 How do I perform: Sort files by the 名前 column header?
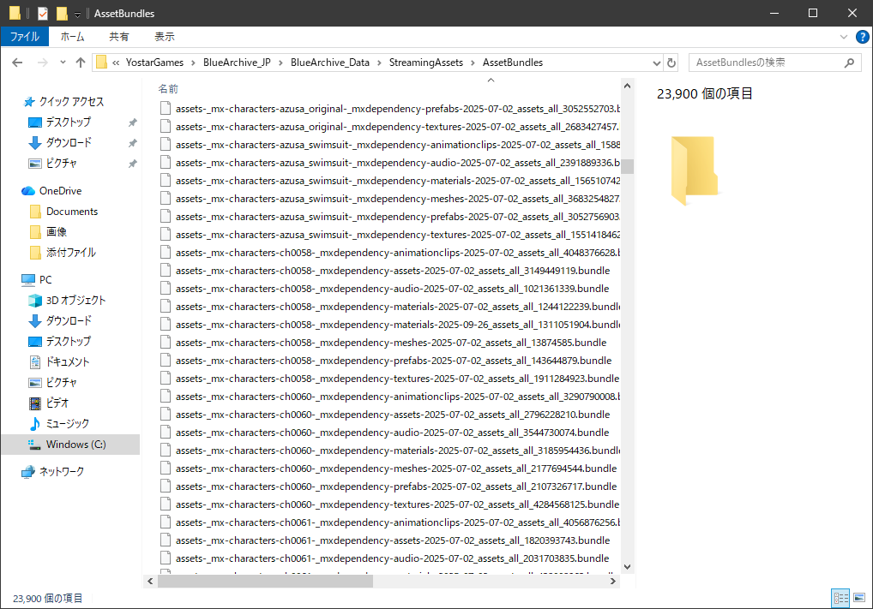click(x=169, y=88)
